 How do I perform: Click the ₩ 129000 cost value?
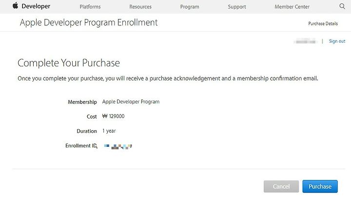point(113,116)
